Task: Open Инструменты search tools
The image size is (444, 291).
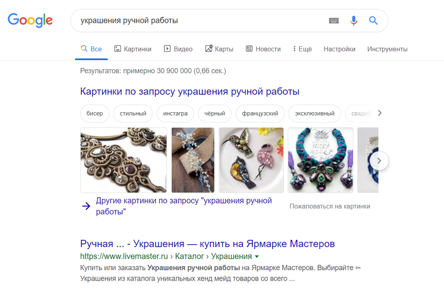Action: (x=387, y=49)
